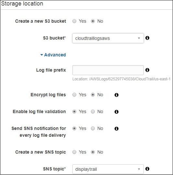Click info icon beside Encrypt log files

tap(117, 95)
